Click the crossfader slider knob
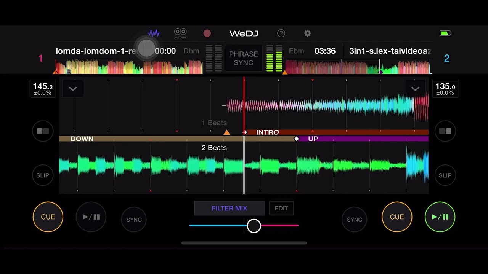The image size is (488, 274). (254, 226)
